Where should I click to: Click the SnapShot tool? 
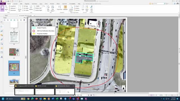12,6
